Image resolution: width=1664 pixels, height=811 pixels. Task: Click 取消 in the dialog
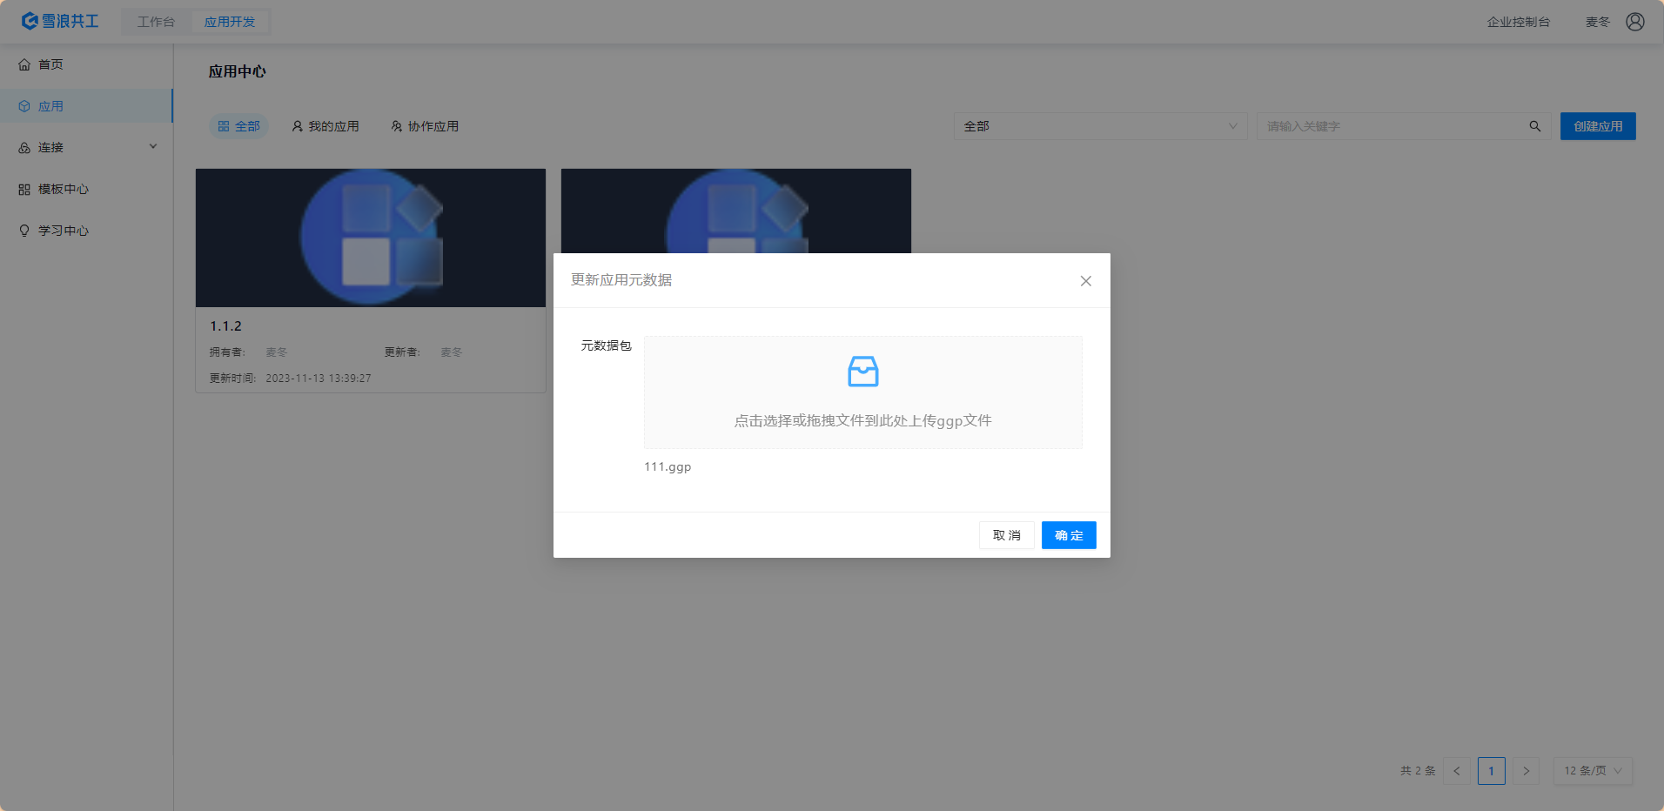tap(1007, 535)
